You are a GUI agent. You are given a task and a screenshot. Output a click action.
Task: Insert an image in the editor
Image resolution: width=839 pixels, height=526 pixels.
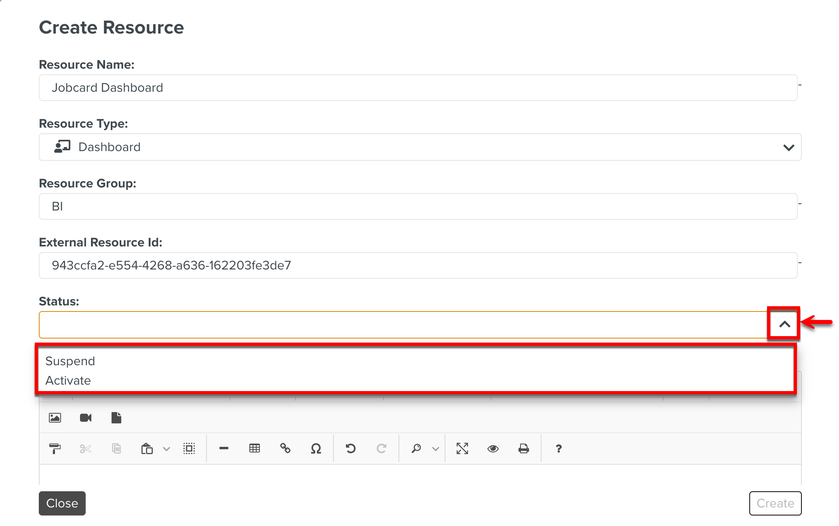pos(55,417)
